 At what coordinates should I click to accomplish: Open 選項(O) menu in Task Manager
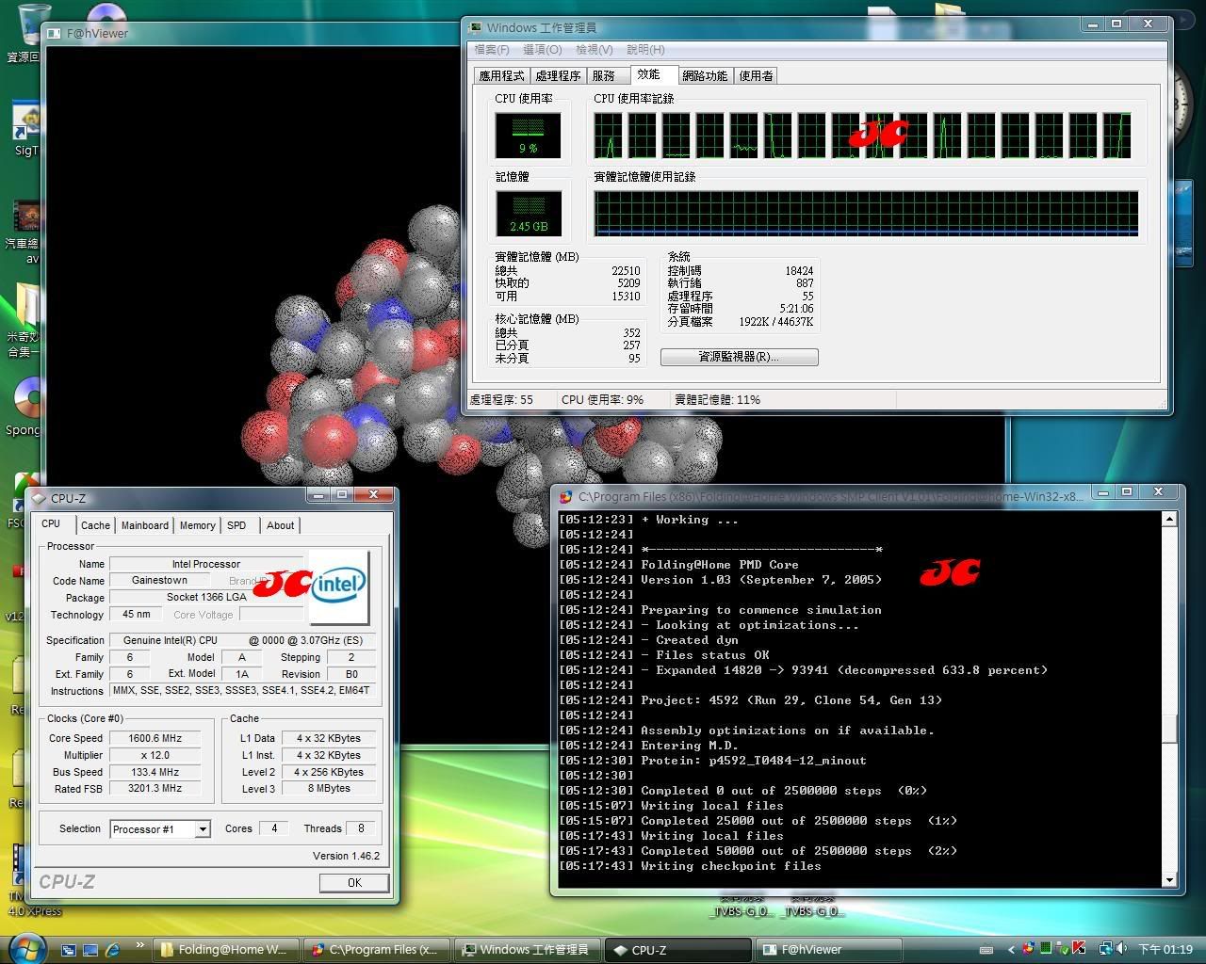tap(542, 50)
